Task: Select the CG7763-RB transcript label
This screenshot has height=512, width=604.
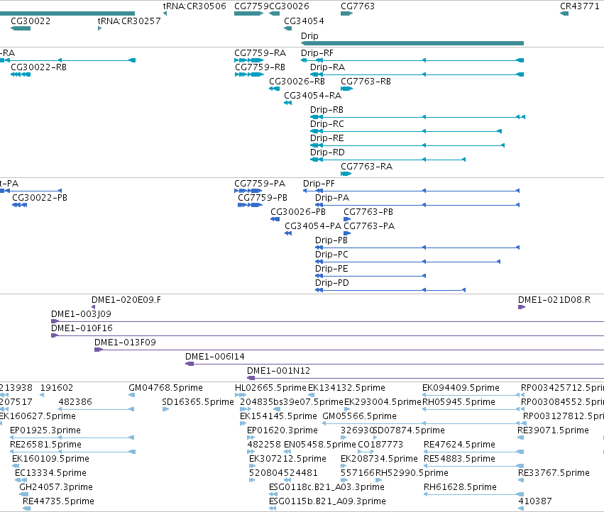Action: (x=366, y=82)
